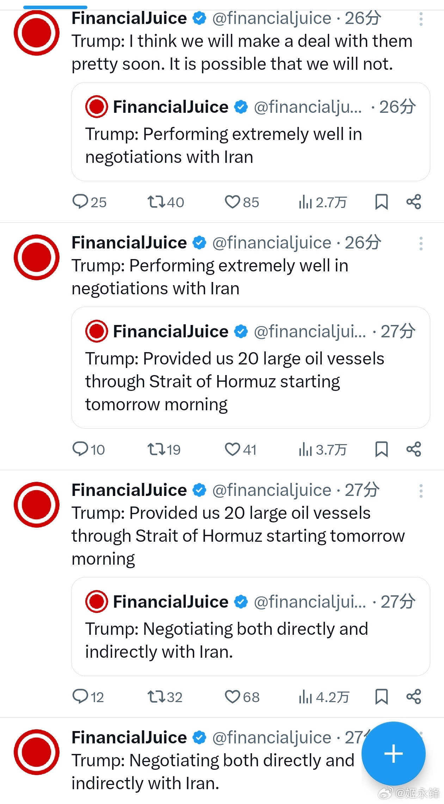
Task: Open FinancialJuice profile from top tweet avatar
Action: click(36, 32)
